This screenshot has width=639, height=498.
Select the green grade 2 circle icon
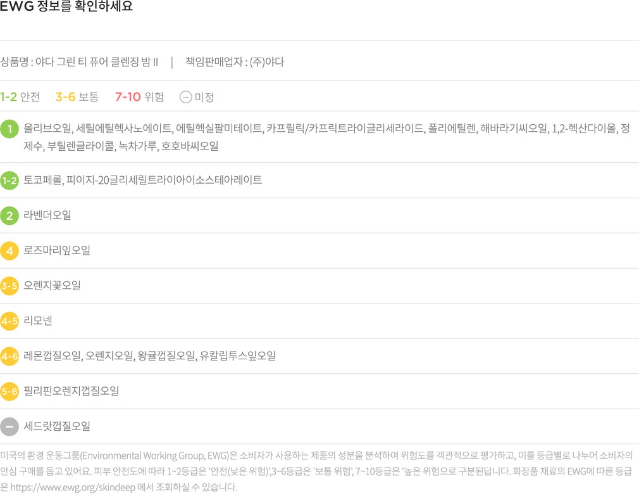pos(9,215)
